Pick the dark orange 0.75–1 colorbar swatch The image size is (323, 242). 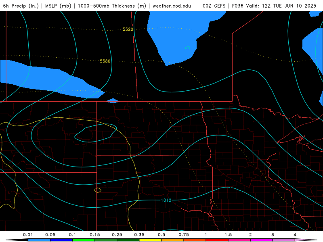click(195, 240)
